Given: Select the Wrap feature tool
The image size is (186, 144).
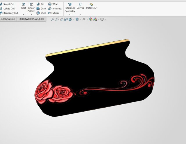Looking at the screenshot, I should coord(53,4).
